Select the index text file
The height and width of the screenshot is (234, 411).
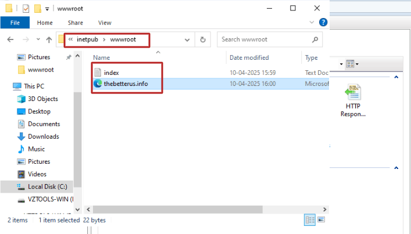(x=112, y=73)
